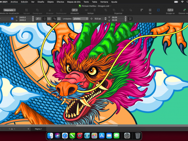Click the page width 2400.0 stepper
The width and height of the screenshot is (188, 141).
click(x=33, y=17)
